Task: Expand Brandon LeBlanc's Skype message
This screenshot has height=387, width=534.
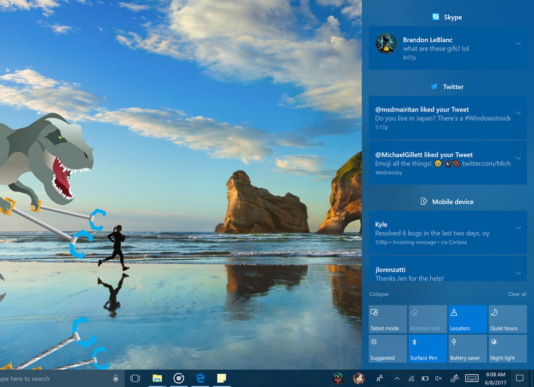Action: click(518, 43)
